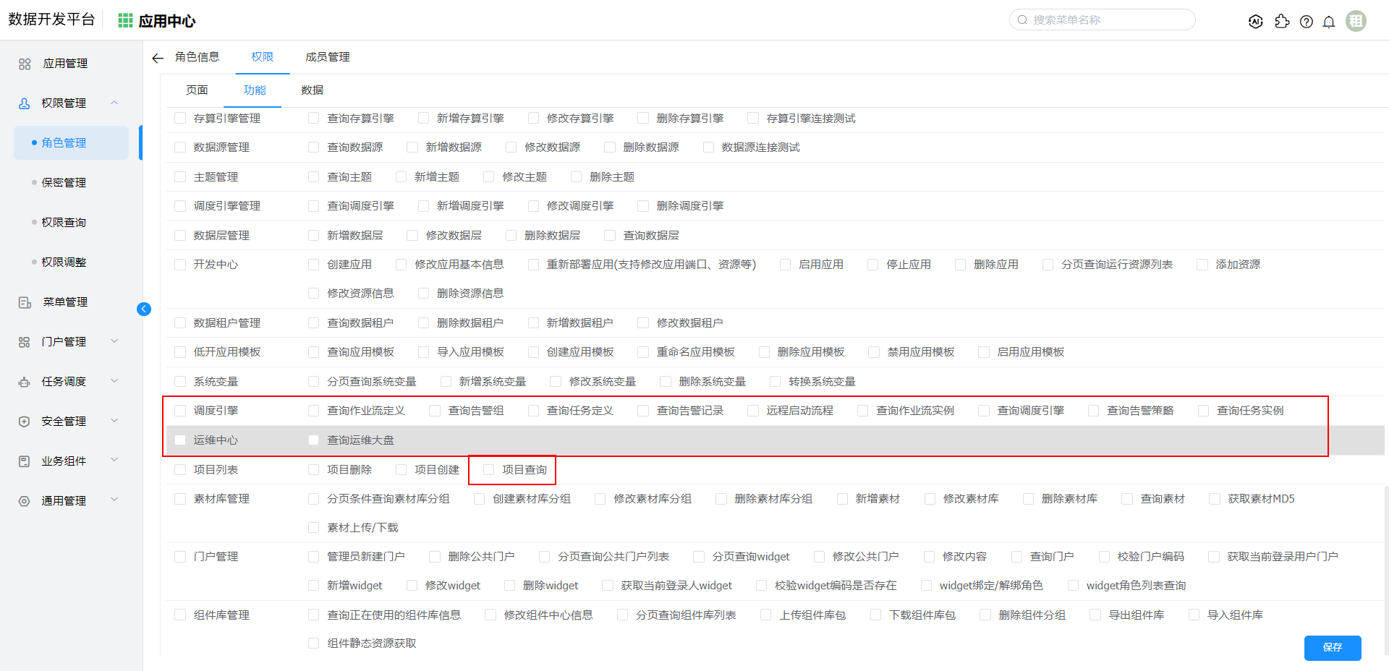Collapse the sidebar with blue arrow button
The height and width of the screenshot is (671, 1389).
[x=144, y=309]
